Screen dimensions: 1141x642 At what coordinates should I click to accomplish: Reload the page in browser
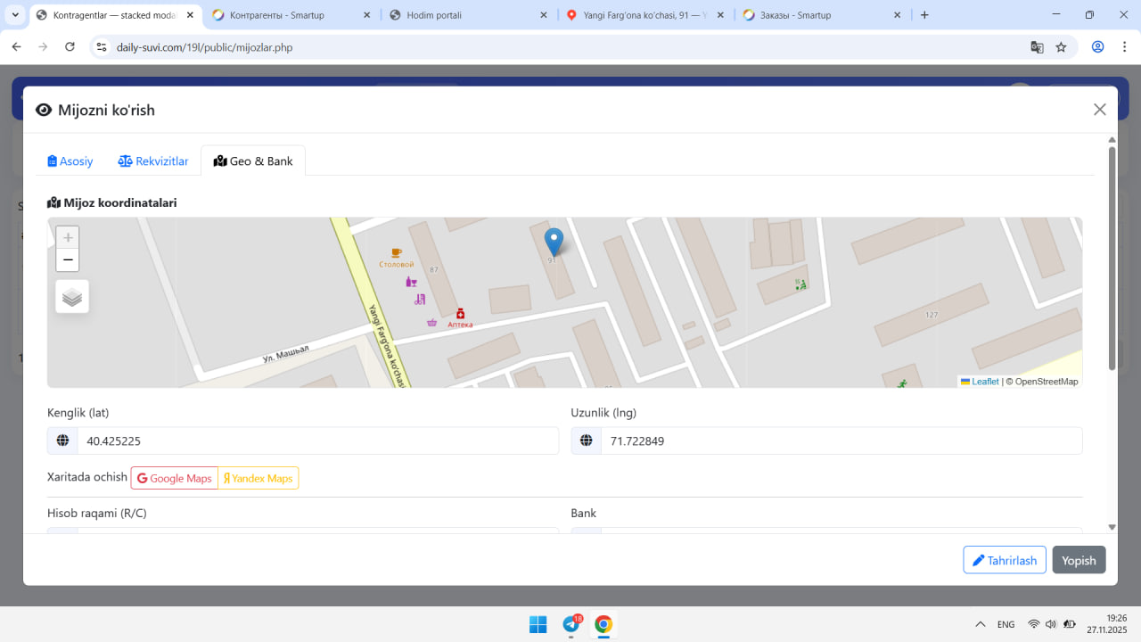pos(70,47)
